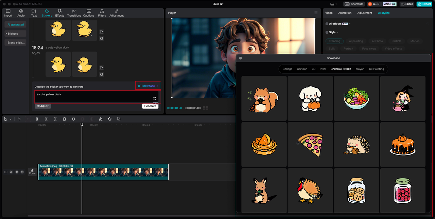Image resolution: width=435 pixels, height=219 pixels.
Task: Click the timeline playhead marker
Action: [x=82, y=125]
